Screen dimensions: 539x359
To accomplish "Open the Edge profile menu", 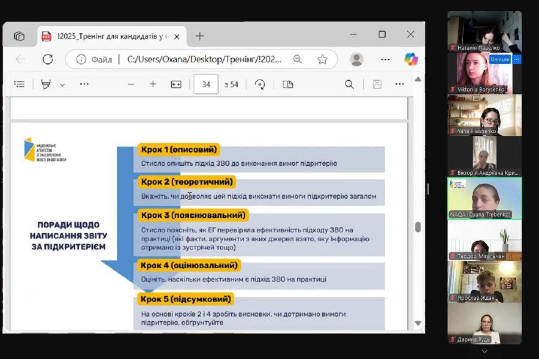I will click(356, 59).
